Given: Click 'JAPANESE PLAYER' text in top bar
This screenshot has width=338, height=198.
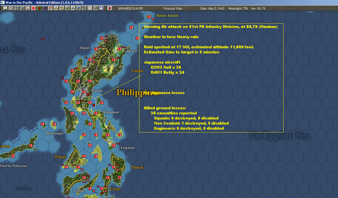Looking at the screenshot, I should click(131, 8).
